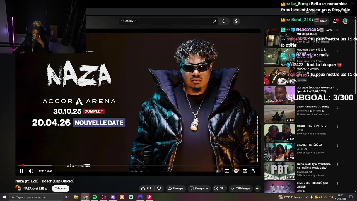Pause the Naza Doser video

point(21,171)
